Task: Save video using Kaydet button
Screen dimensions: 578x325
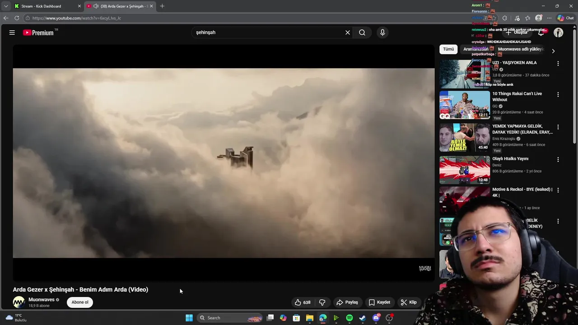Action: pyautogui.click(x=379, y=302)
